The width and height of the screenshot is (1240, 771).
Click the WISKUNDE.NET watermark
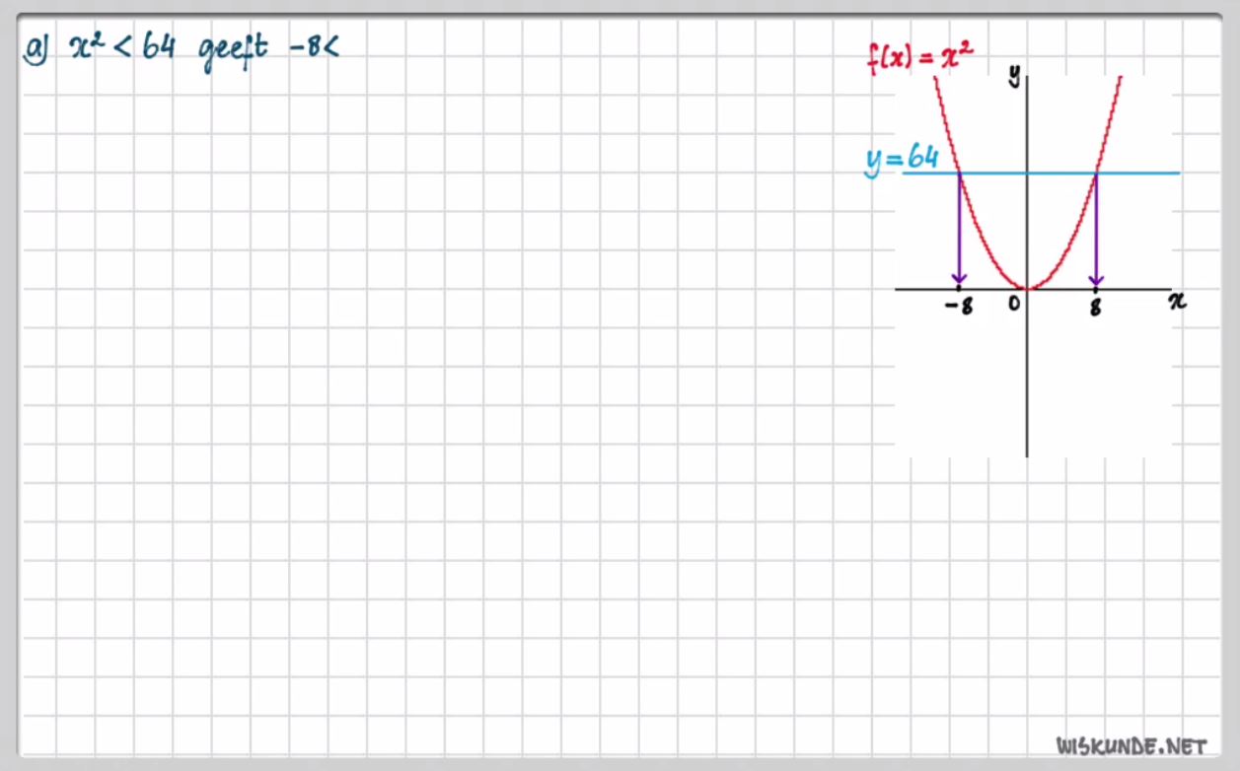tap(1131, 745)
